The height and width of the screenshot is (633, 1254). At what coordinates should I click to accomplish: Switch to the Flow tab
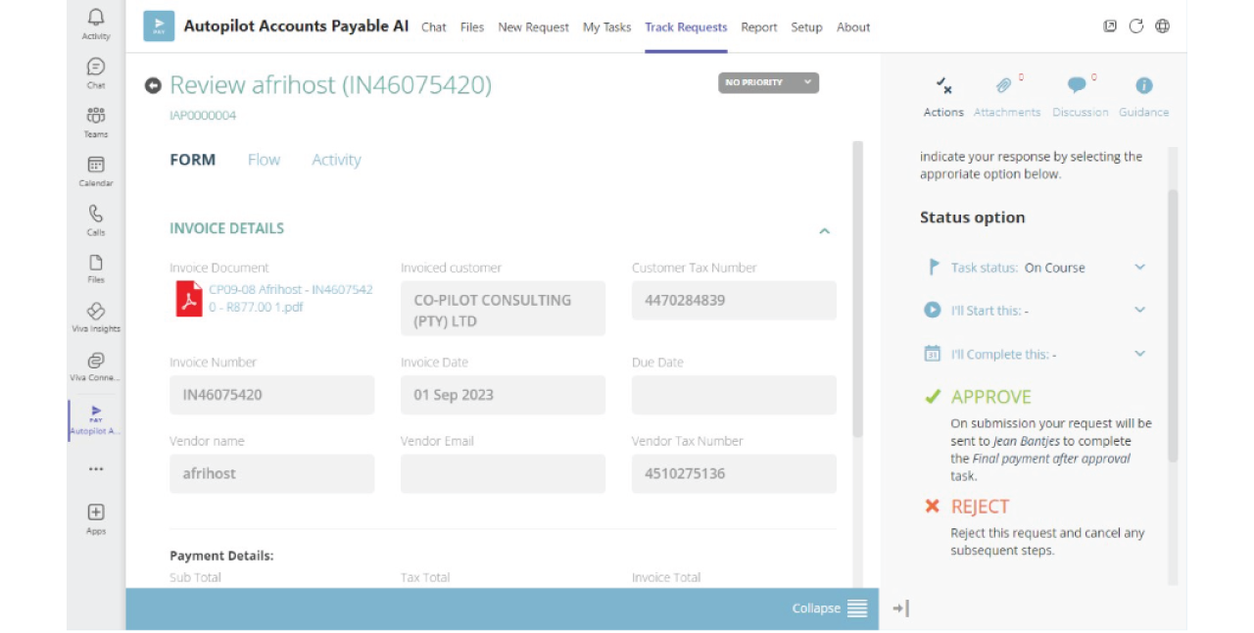(x=264, y=160)
